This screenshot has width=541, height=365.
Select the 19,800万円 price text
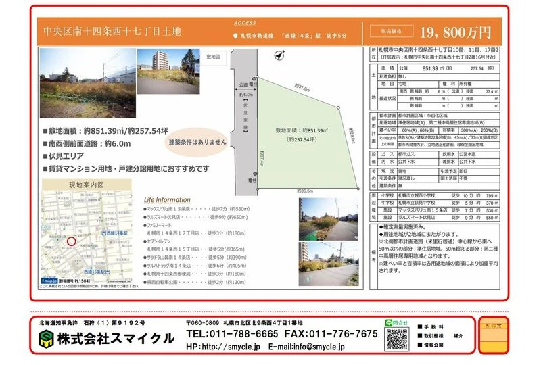455,32
